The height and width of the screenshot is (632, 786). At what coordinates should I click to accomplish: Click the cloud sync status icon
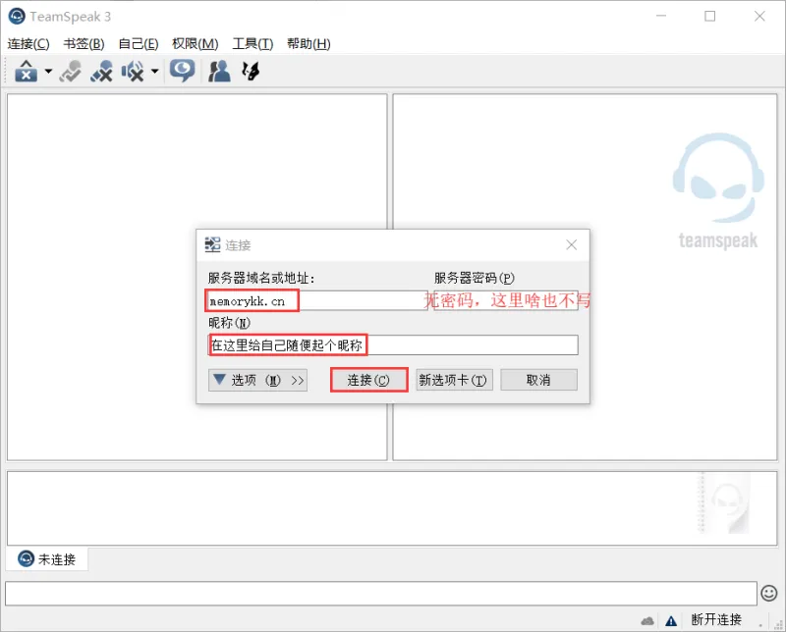coord(647,621)
